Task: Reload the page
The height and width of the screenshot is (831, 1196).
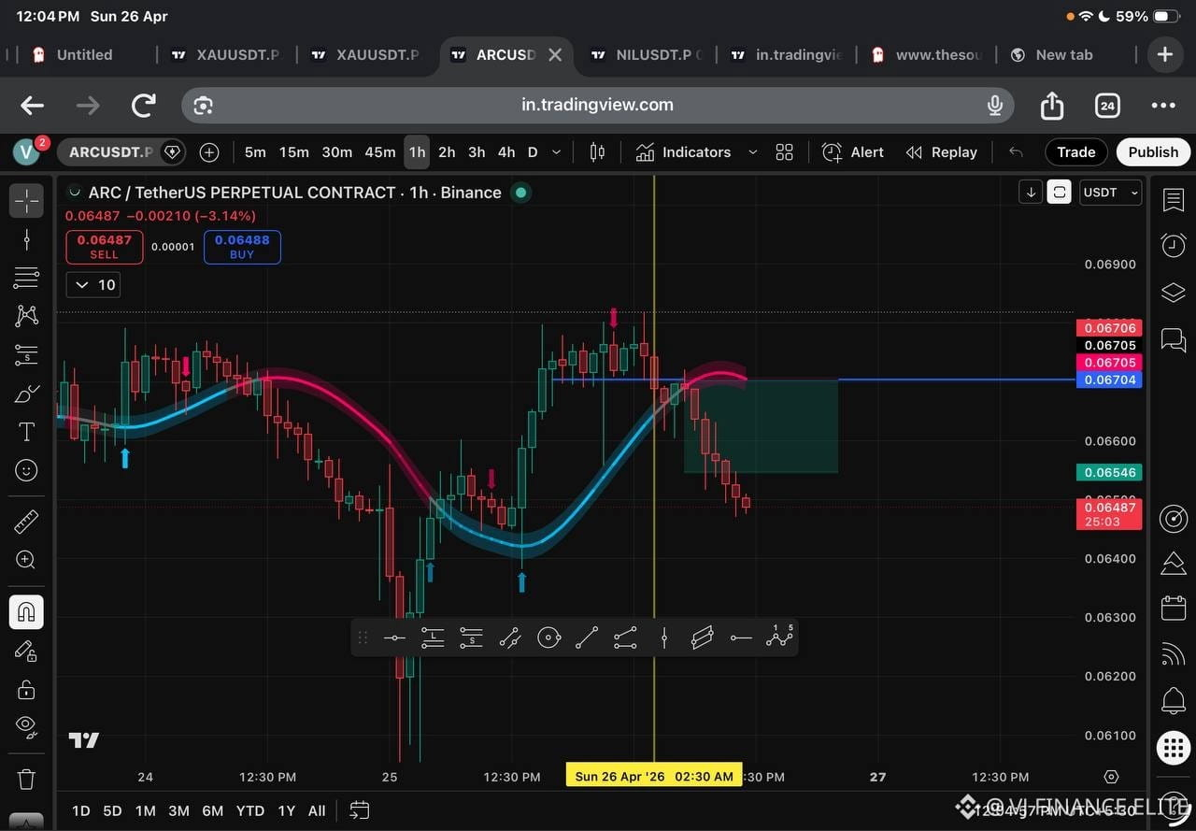Action: (143, 105)
